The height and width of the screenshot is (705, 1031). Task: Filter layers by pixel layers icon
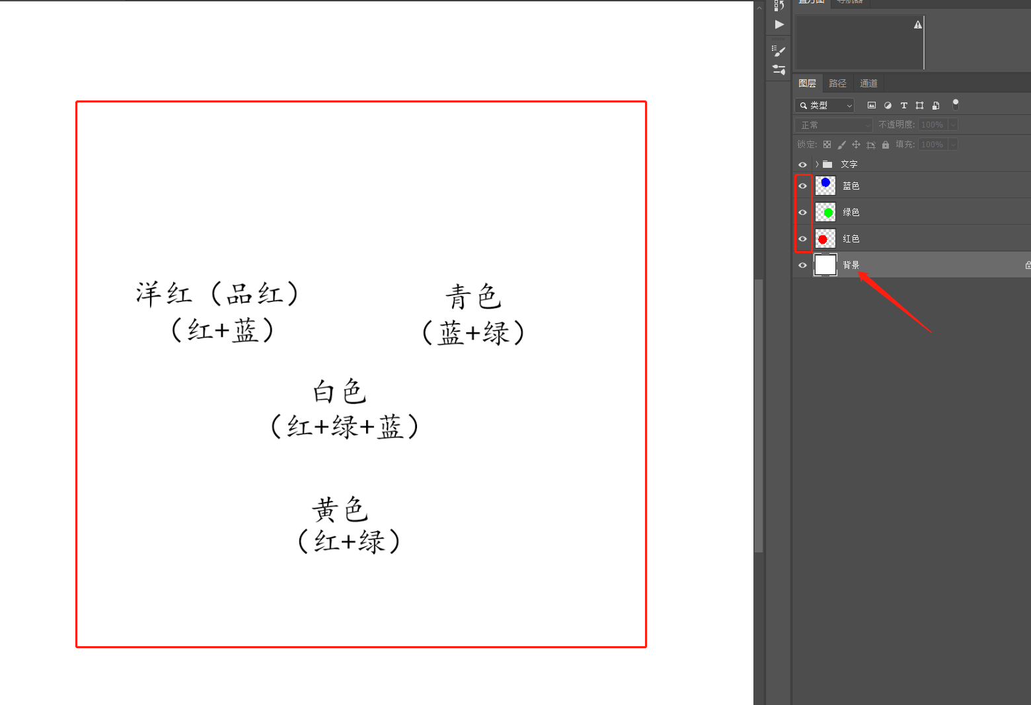[872, 105]
